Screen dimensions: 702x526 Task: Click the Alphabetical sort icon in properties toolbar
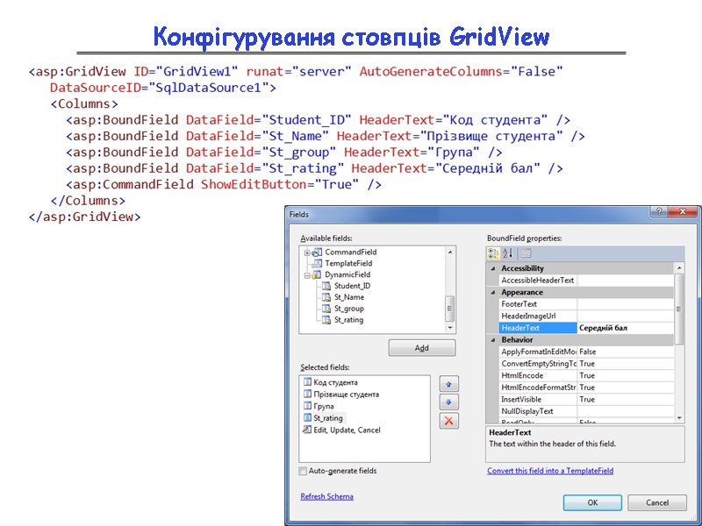(508, 253)
